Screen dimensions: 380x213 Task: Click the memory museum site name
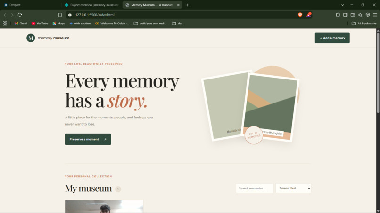click(54, 38)
